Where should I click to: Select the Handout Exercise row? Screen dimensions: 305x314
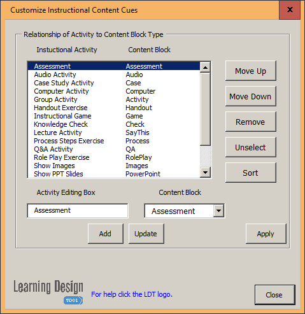click(114, 108)
